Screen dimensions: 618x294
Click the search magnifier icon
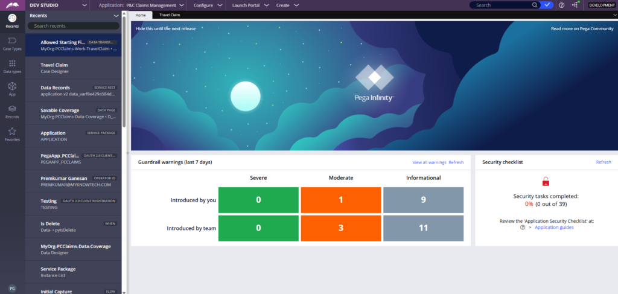[x=535, y=5]
